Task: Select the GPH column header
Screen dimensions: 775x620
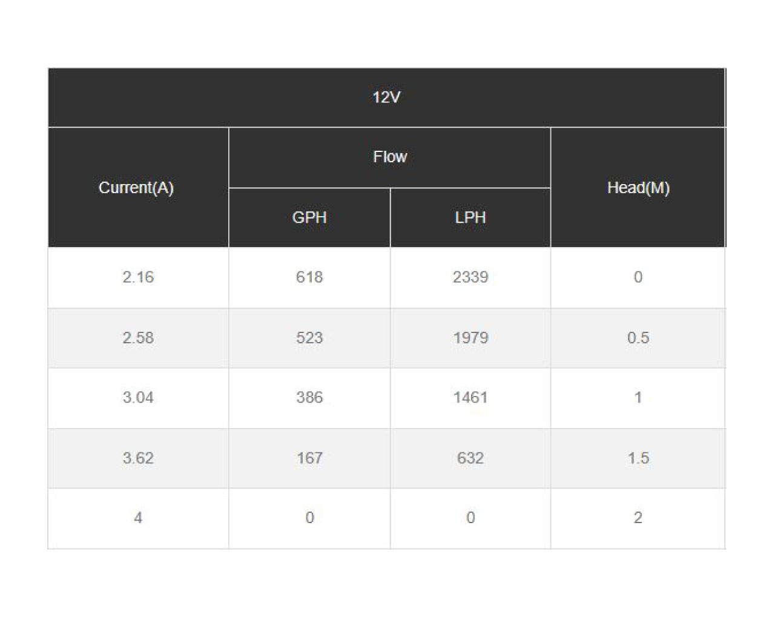Action: point(309,217)
